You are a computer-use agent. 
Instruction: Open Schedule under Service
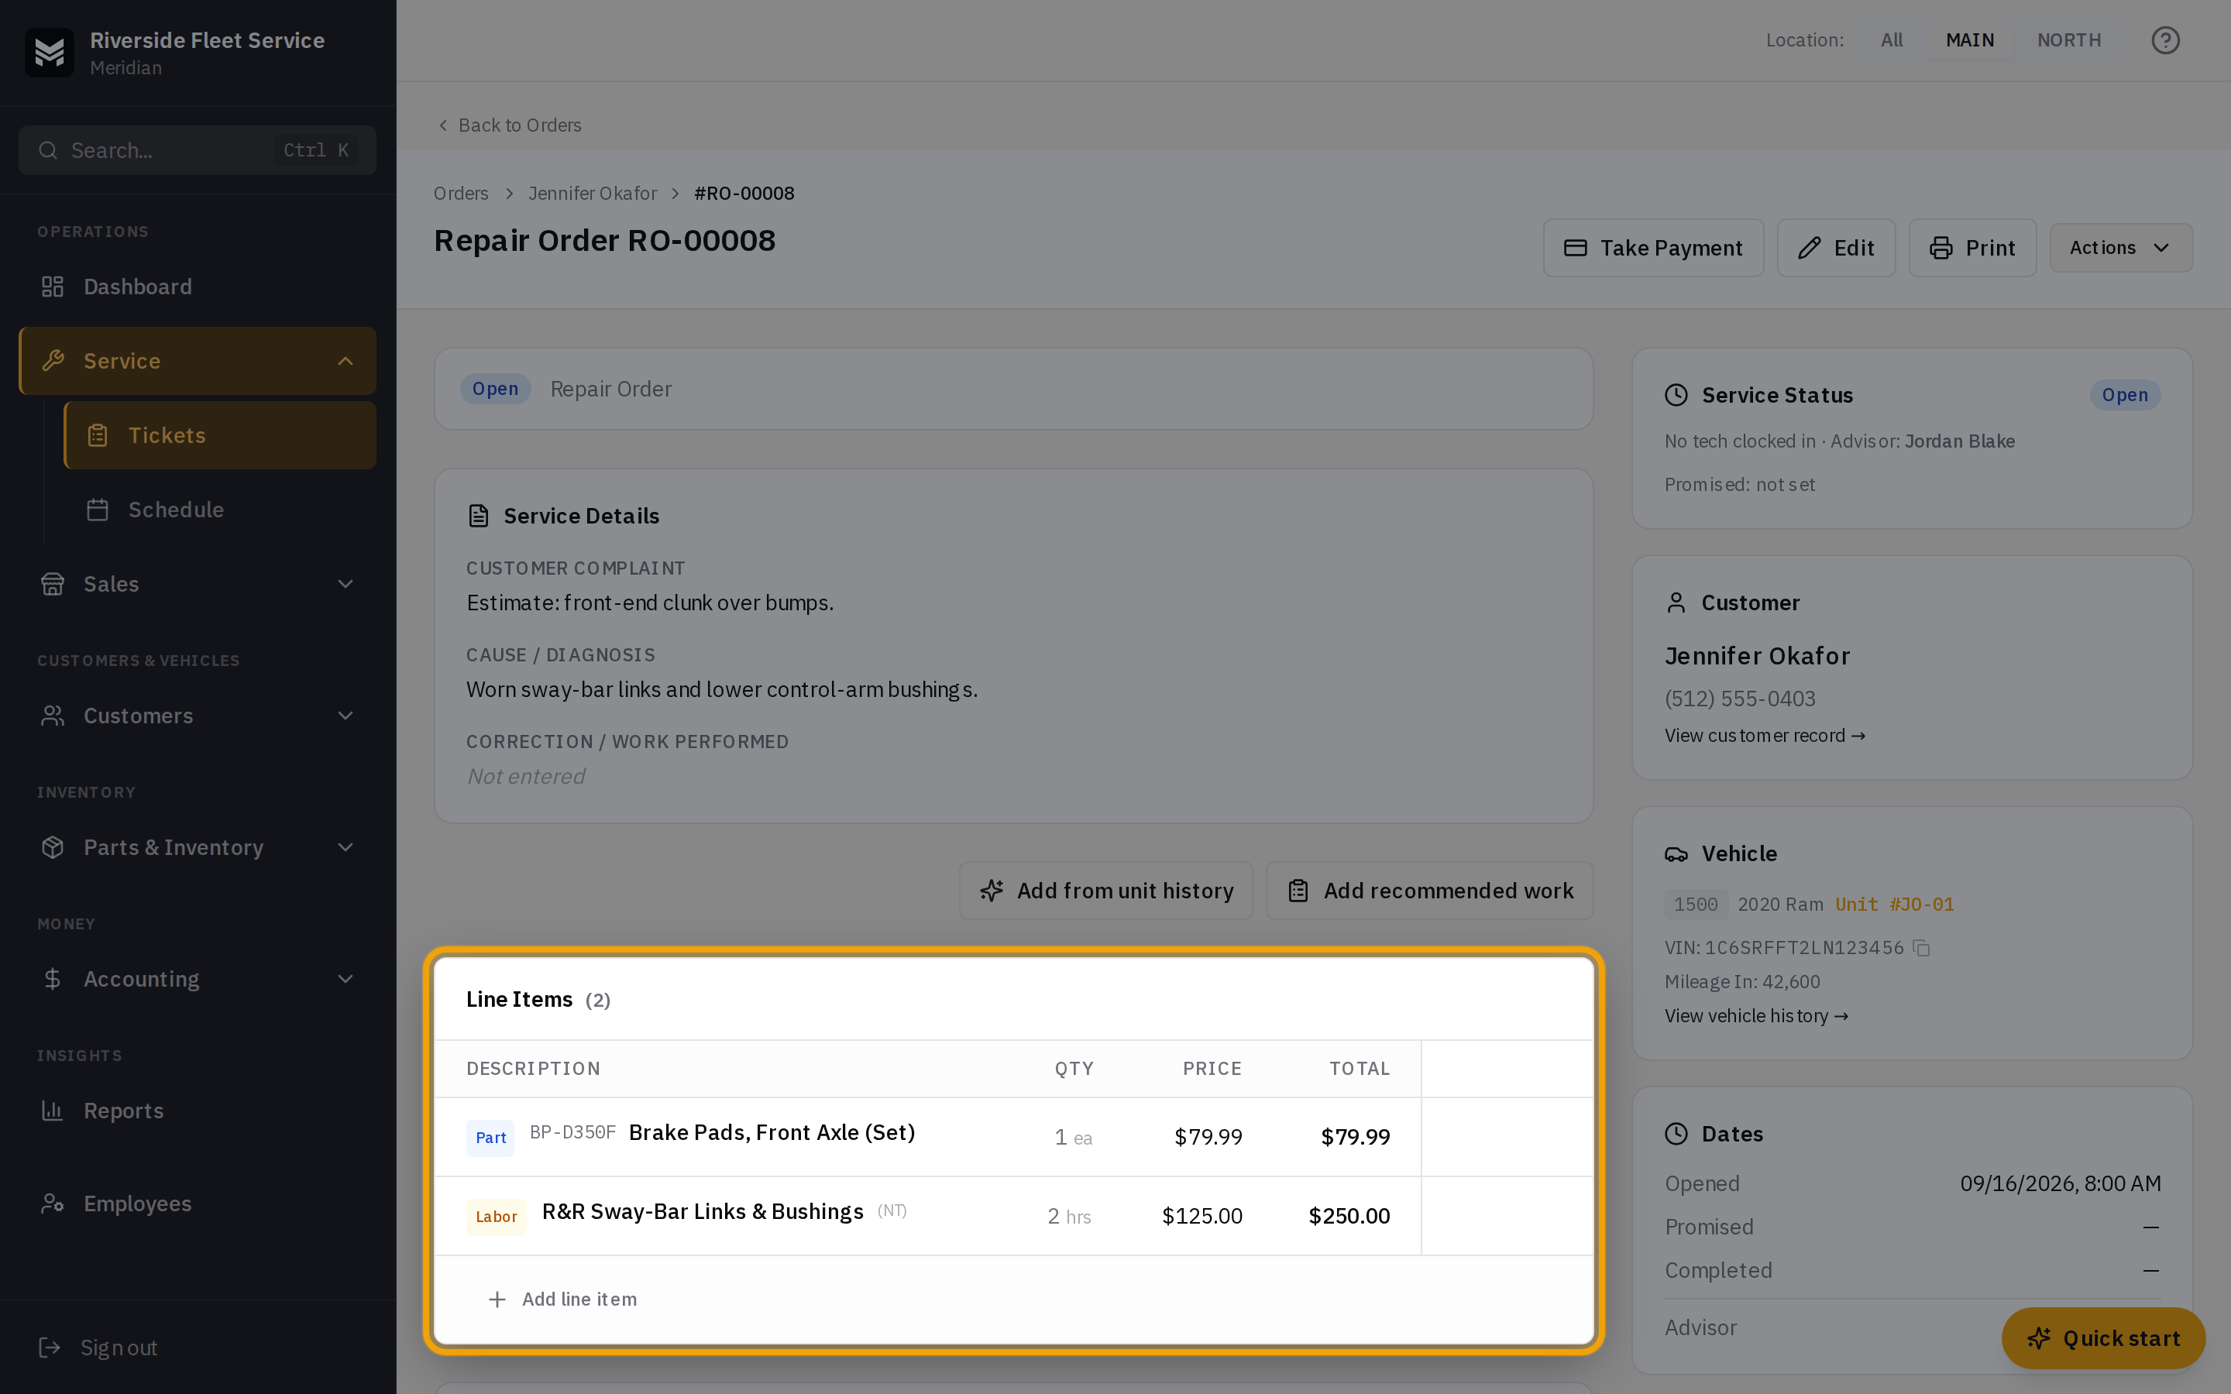220,510
